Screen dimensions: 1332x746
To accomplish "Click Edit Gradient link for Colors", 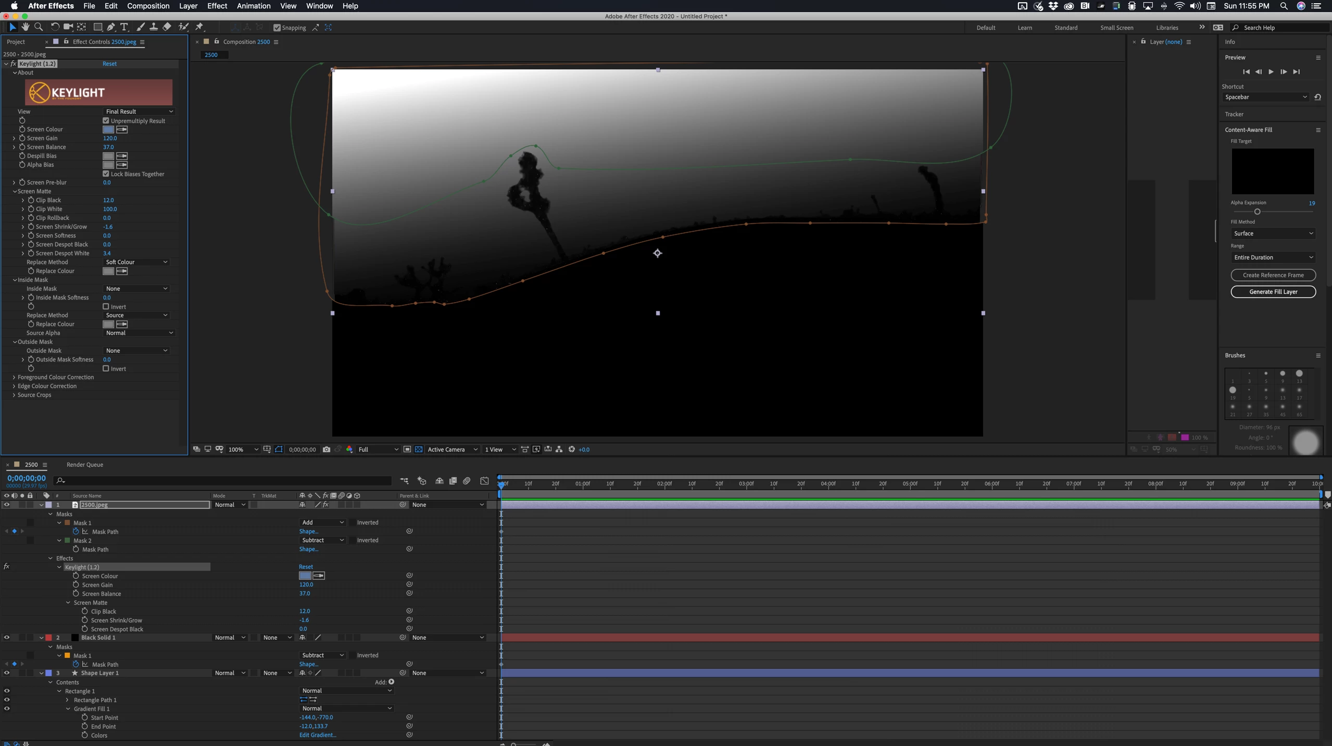I will coord(318,735).
